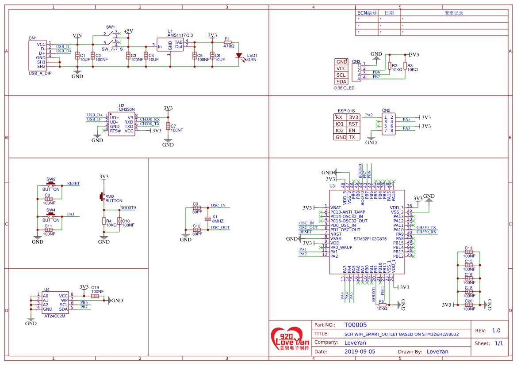517x365 pixels.
Task: Select the Drawn By value LoveYan
Action: pos(437,351)
